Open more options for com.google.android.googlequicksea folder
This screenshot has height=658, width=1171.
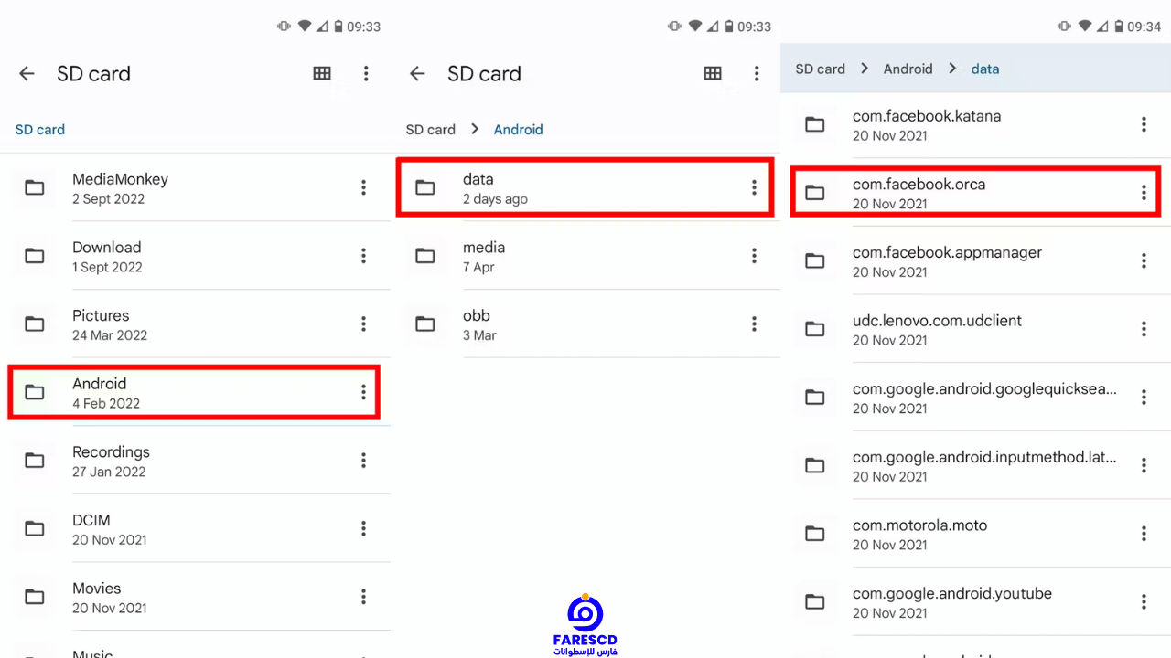point(1144,397)
